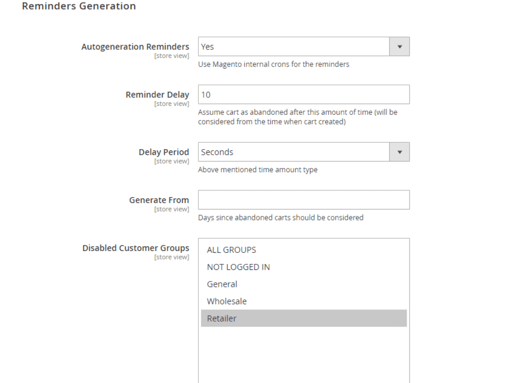524x383 pixels.
Task: Click the Reminder Delay label
Action: click(157, 95)
